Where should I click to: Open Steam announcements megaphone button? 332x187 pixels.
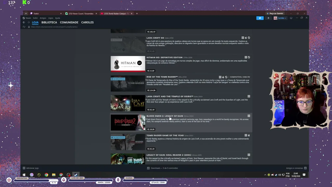coord(260,18)
